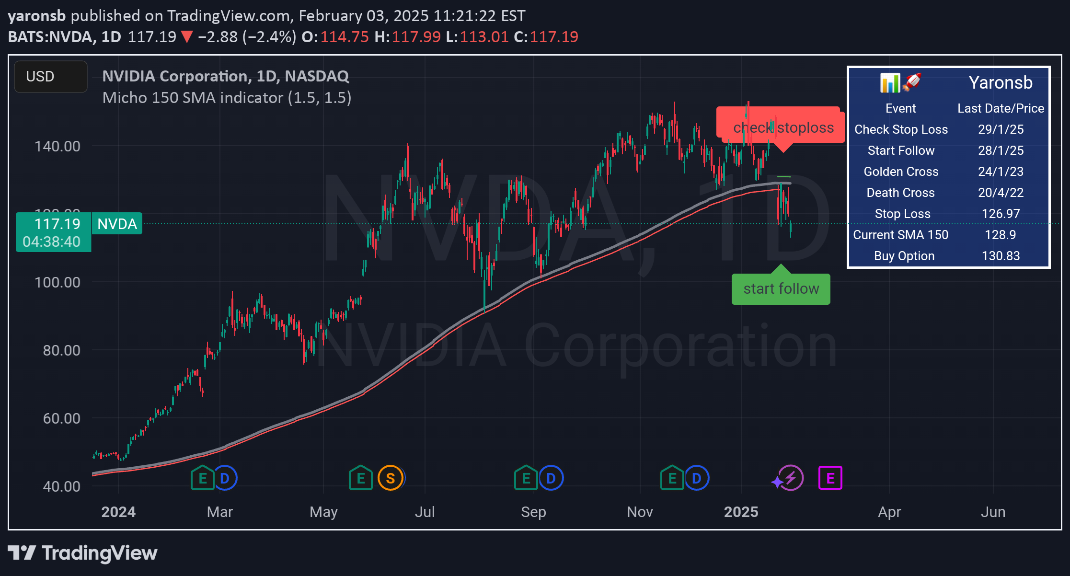Click the '24/1/23' date cell
The width and height of the screenshot is (1070, 576).
click(x=1001, y=172)
